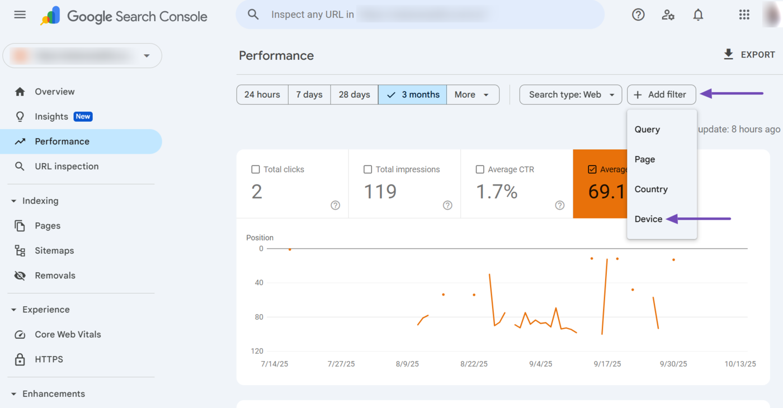Click Average CTR help icon
783x408 pixels.
(x=559, y=205)
